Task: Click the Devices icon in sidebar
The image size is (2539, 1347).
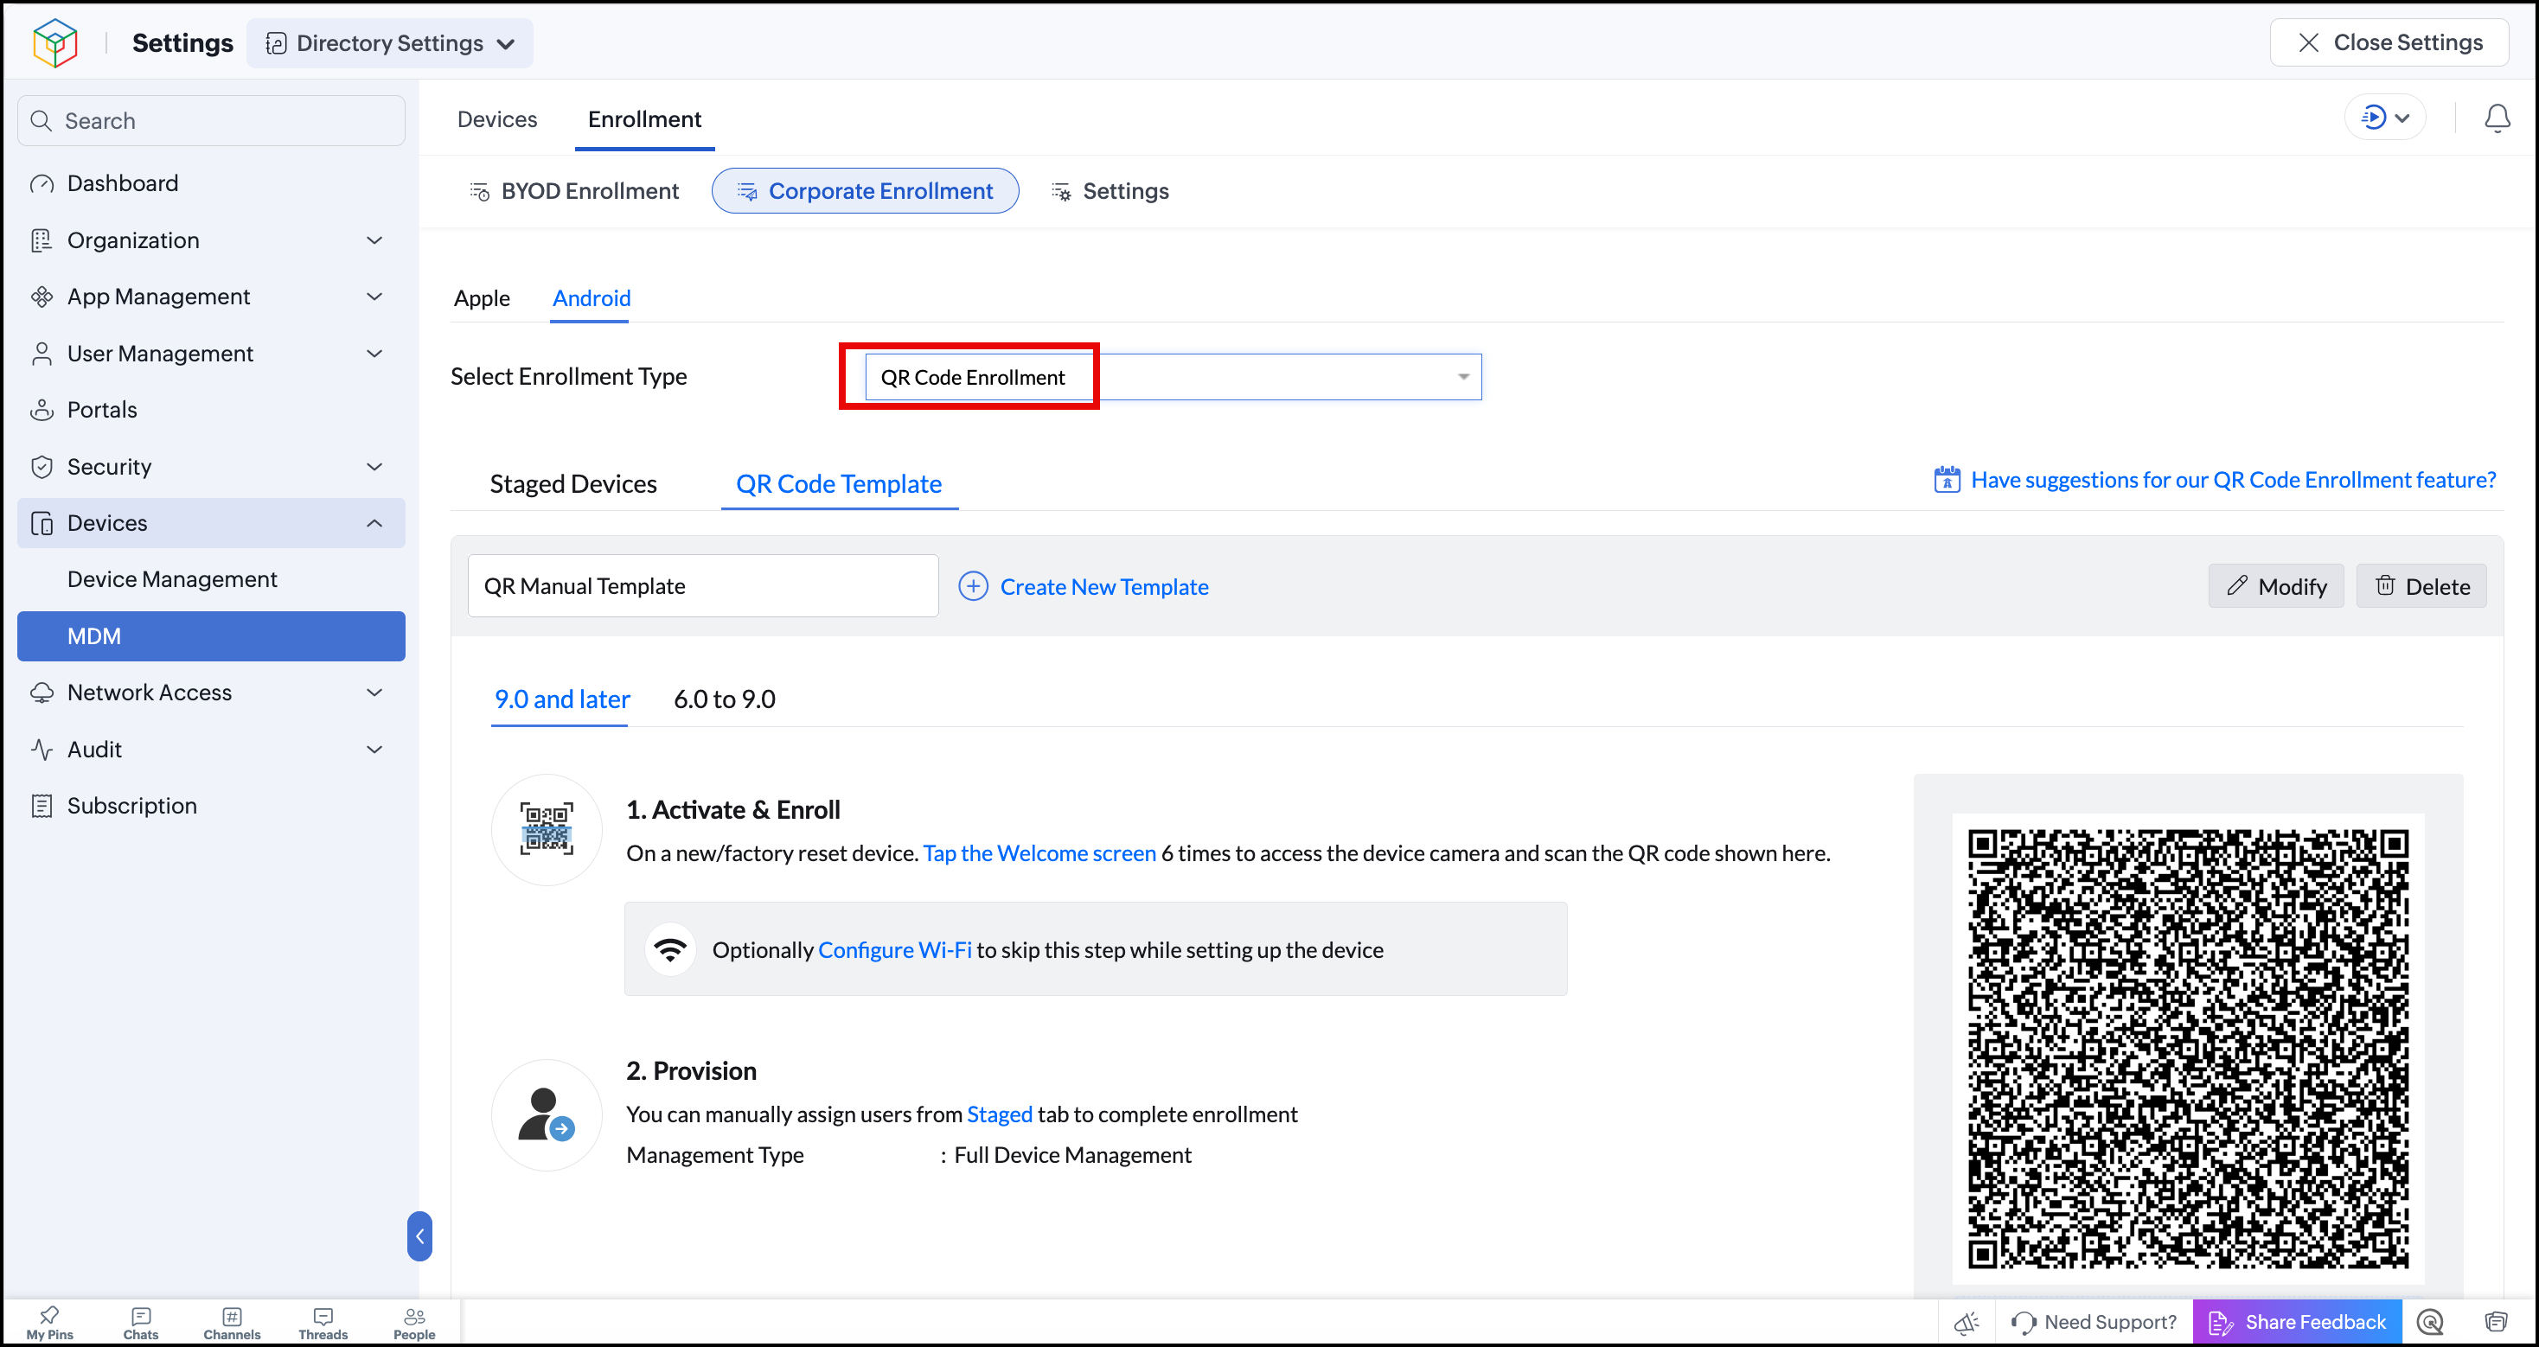Action: [42, 523]
